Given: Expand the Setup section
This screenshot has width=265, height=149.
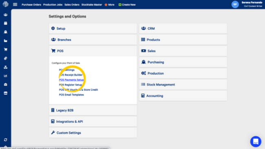Looking at the screenshot, I should pos(93,28).
